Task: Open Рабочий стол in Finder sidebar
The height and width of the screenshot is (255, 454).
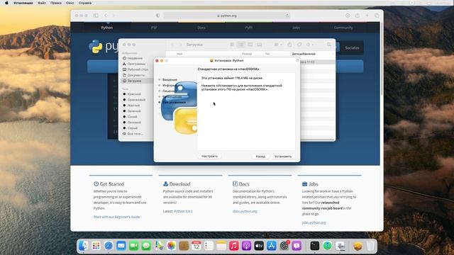Action: [137, 69]
